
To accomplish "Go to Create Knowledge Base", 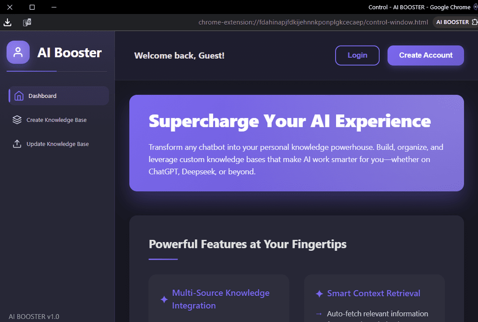I will pyautogui.click(x=58, y=120).
